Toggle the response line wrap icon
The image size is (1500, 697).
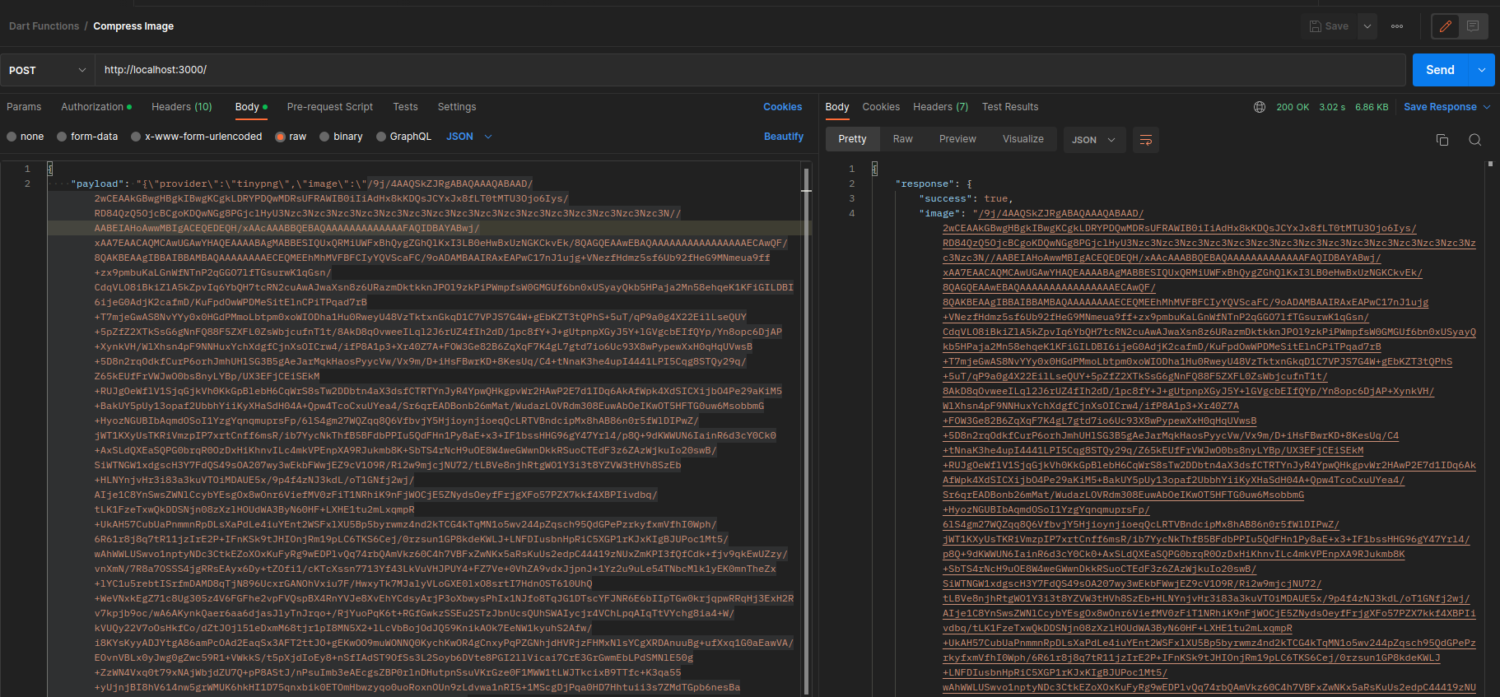(x=1146, y=140)
